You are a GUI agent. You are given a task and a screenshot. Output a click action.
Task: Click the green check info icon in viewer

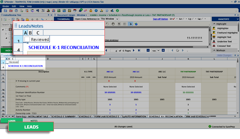[136, 24]
